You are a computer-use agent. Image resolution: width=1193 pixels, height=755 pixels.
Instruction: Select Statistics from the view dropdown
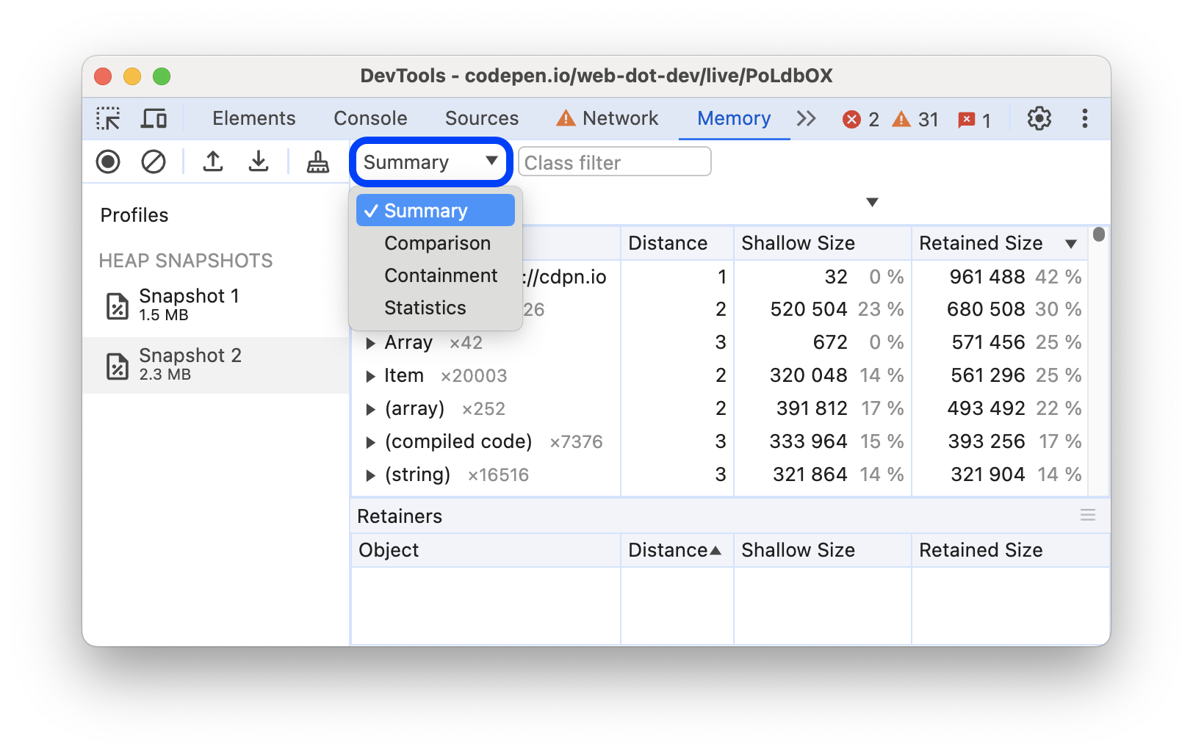[x=425, y=308]
